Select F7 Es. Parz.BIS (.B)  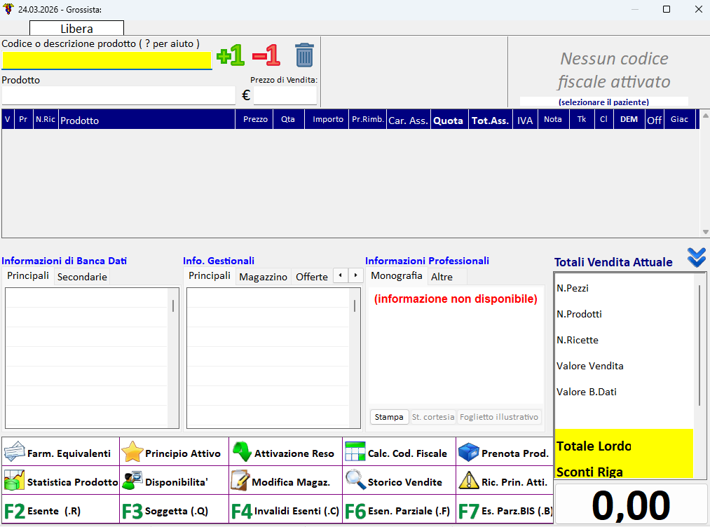505,509
